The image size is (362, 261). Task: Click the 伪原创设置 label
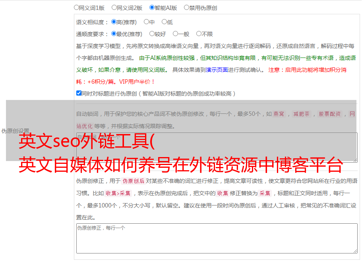[15, 131]
